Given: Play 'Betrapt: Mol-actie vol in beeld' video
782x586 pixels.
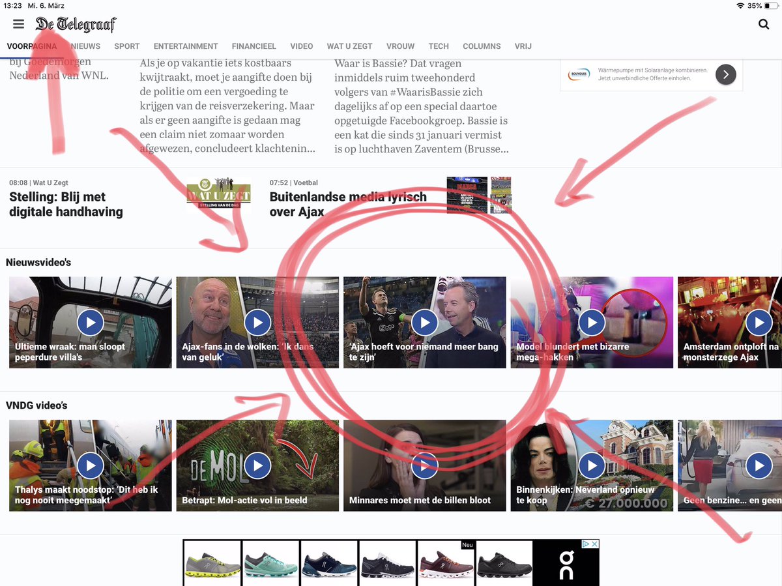Looking at the screenshot, I should 257,465.
